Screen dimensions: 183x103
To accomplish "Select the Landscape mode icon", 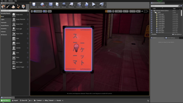I will pyautogui.click(x=13, y=7).
